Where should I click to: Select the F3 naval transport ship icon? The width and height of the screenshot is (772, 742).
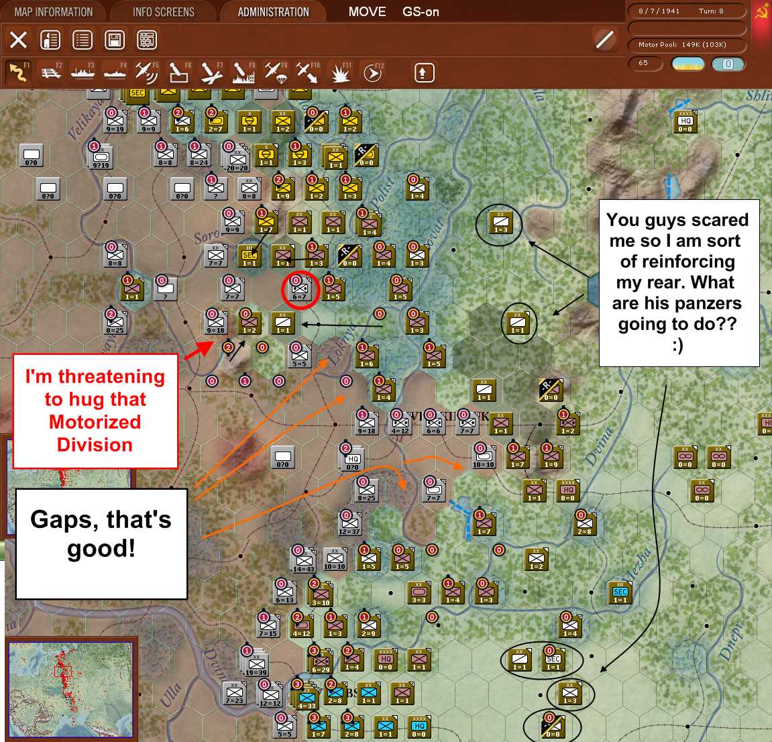[82, 73]
